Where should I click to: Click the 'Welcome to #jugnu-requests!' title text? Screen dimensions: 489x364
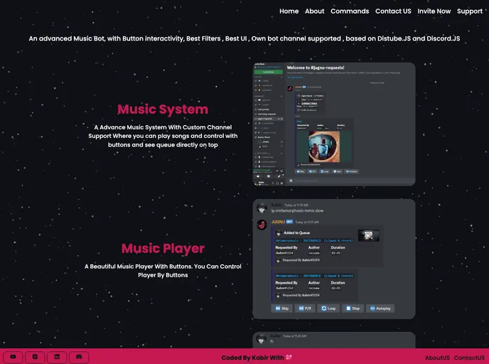tap(316, 68)
